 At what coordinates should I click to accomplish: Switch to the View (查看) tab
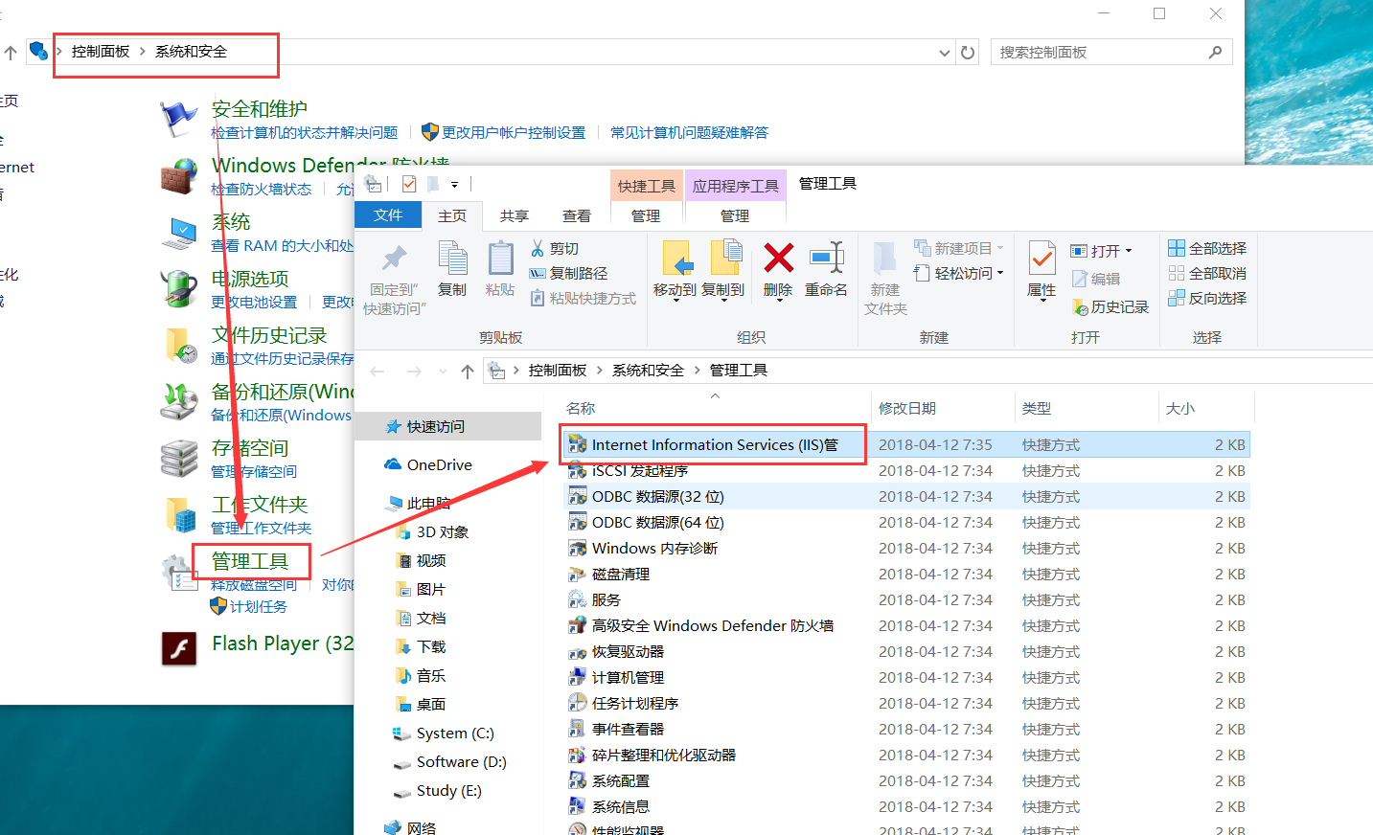[x=577, y=216]
